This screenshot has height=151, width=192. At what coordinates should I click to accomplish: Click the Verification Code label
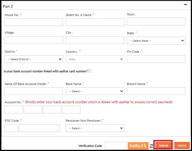pyautogui.click(x=90, y=146)
